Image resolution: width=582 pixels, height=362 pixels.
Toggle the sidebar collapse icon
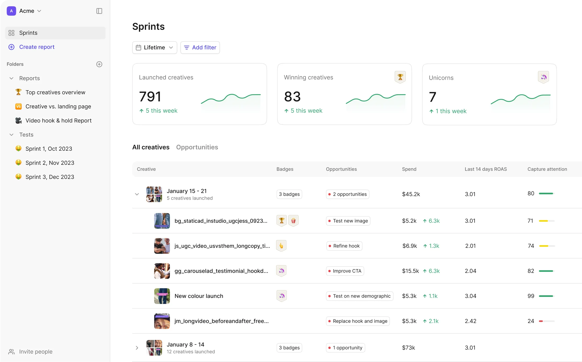tap(99, 11)
